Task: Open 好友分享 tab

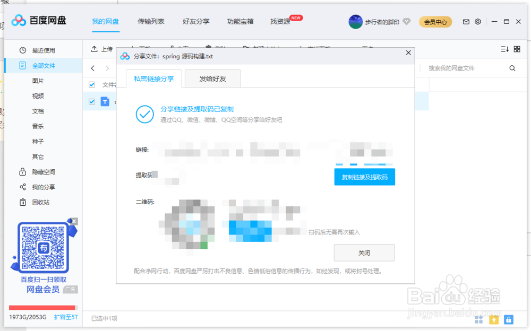Action: [x=196, y=22]
